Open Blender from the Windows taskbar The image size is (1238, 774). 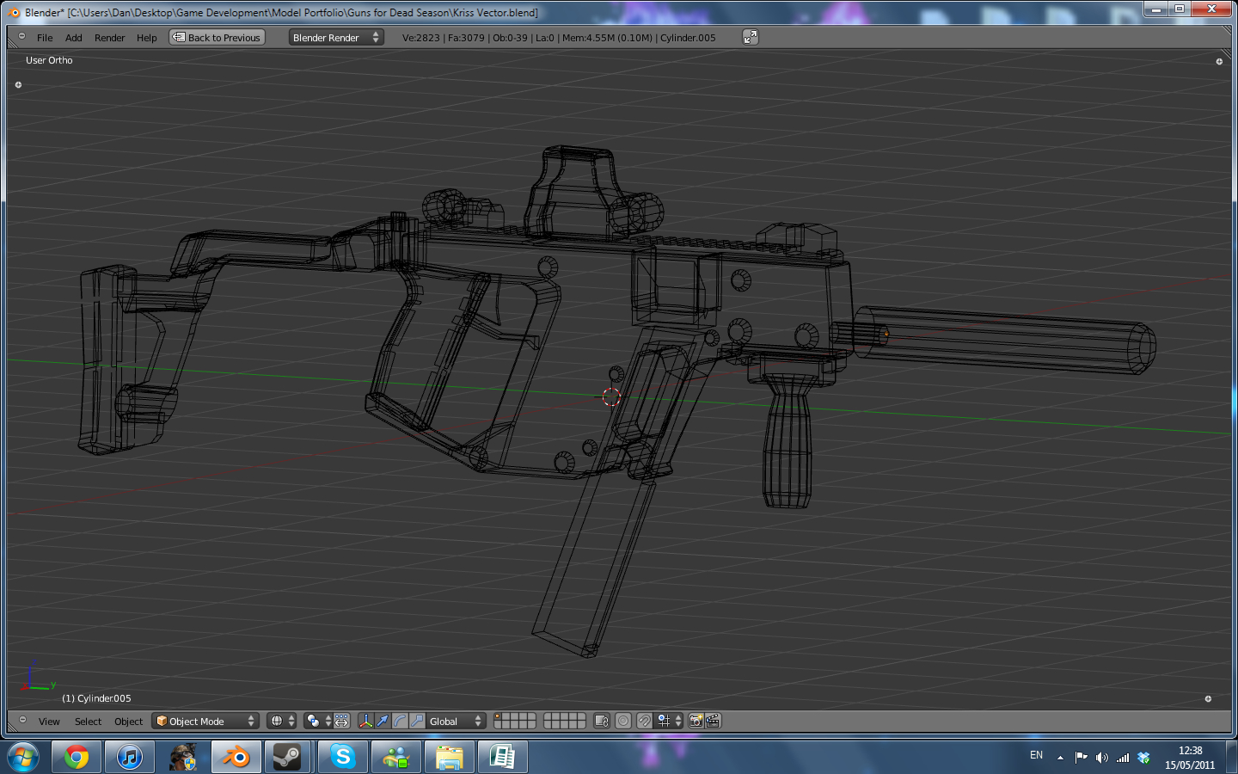236,757
